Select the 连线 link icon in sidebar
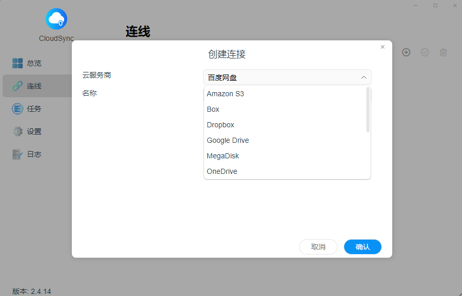This screenshot has height=296, width=462. click(x=18, y=86)
